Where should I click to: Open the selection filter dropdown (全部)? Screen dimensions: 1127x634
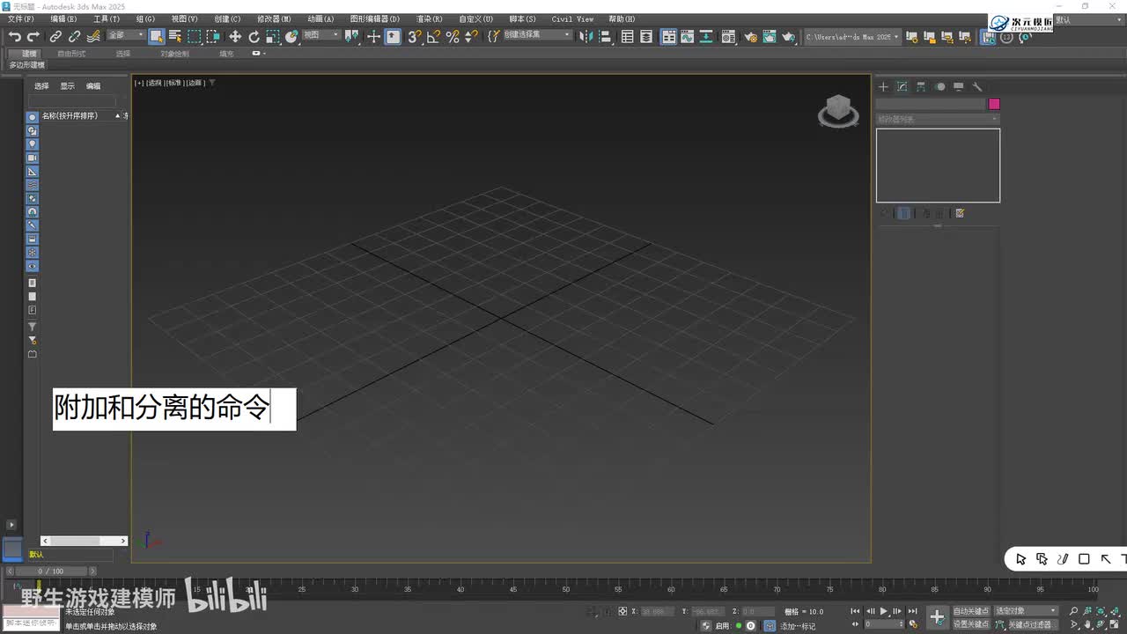point(126,35)
